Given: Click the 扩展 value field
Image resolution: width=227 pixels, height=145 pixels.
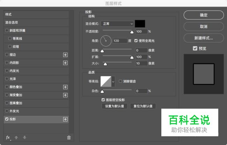Looking at the screenshot, I should click(x=141, y=57).
